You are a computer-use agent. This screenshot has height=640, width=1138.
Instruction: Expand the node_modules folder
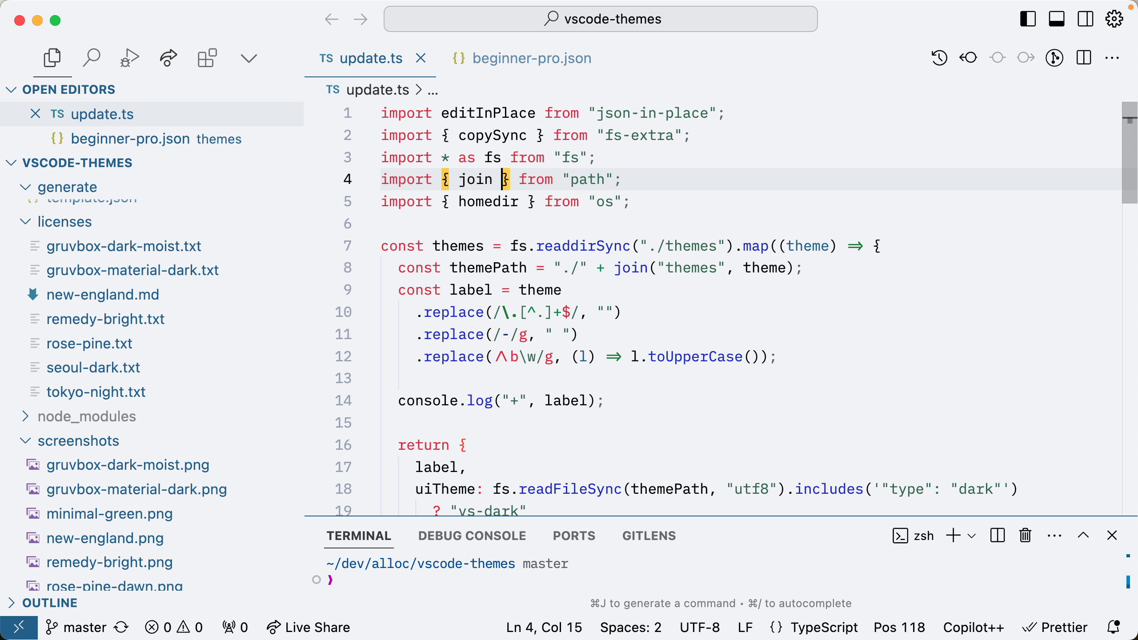86,416
